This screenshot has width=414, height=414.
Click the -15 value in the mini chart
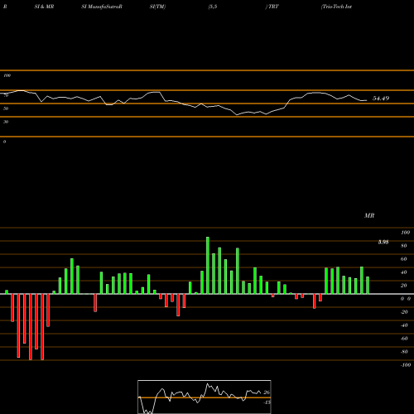coord(267,402)
